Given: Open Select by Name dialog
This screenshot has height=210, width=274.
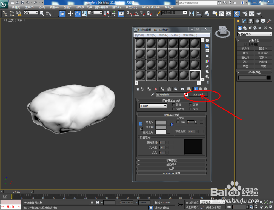Looking at the screenshot, I should pos(48,13).
